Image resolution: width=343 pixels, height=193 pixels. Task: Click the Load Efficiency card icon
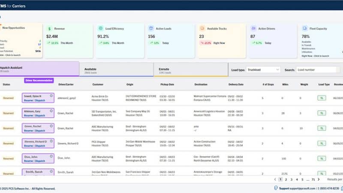click(x=100, y=28)
